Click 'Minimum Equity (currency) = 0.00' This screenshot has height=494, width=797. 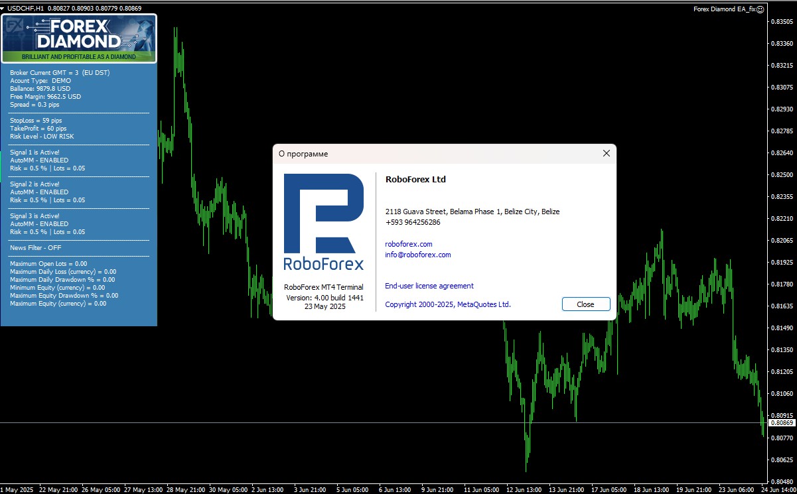57,287
